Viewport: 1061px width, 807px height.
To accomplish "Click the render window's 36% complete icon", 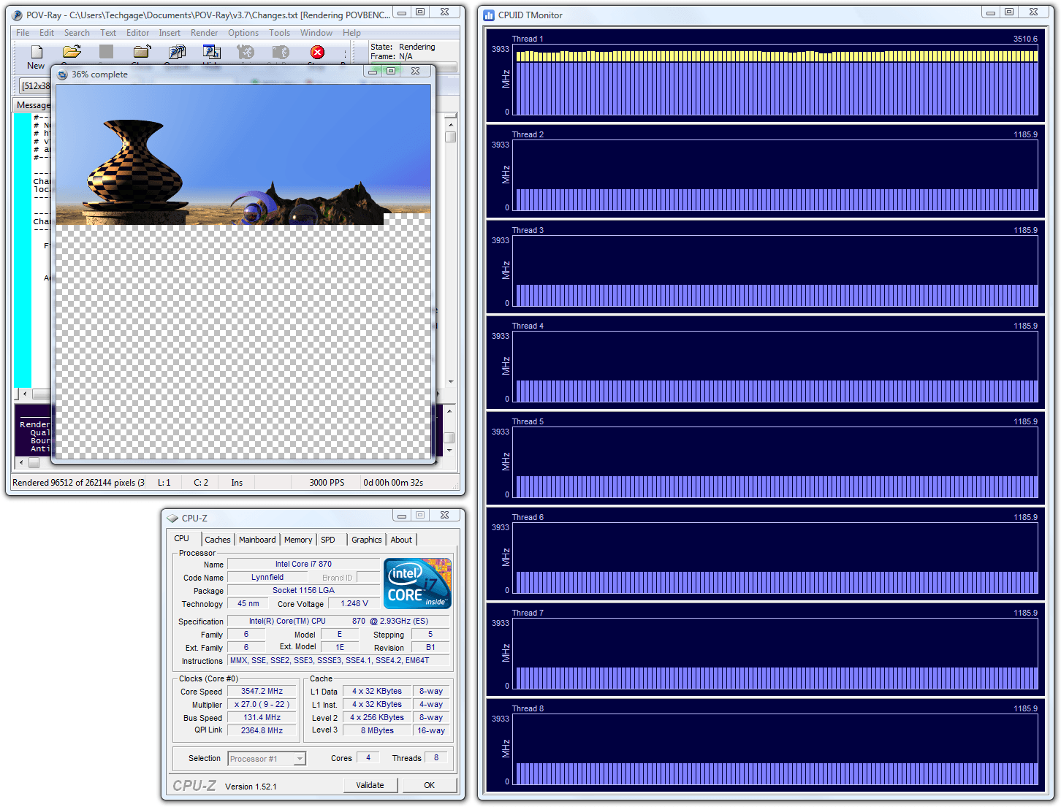I will point(63,74).
